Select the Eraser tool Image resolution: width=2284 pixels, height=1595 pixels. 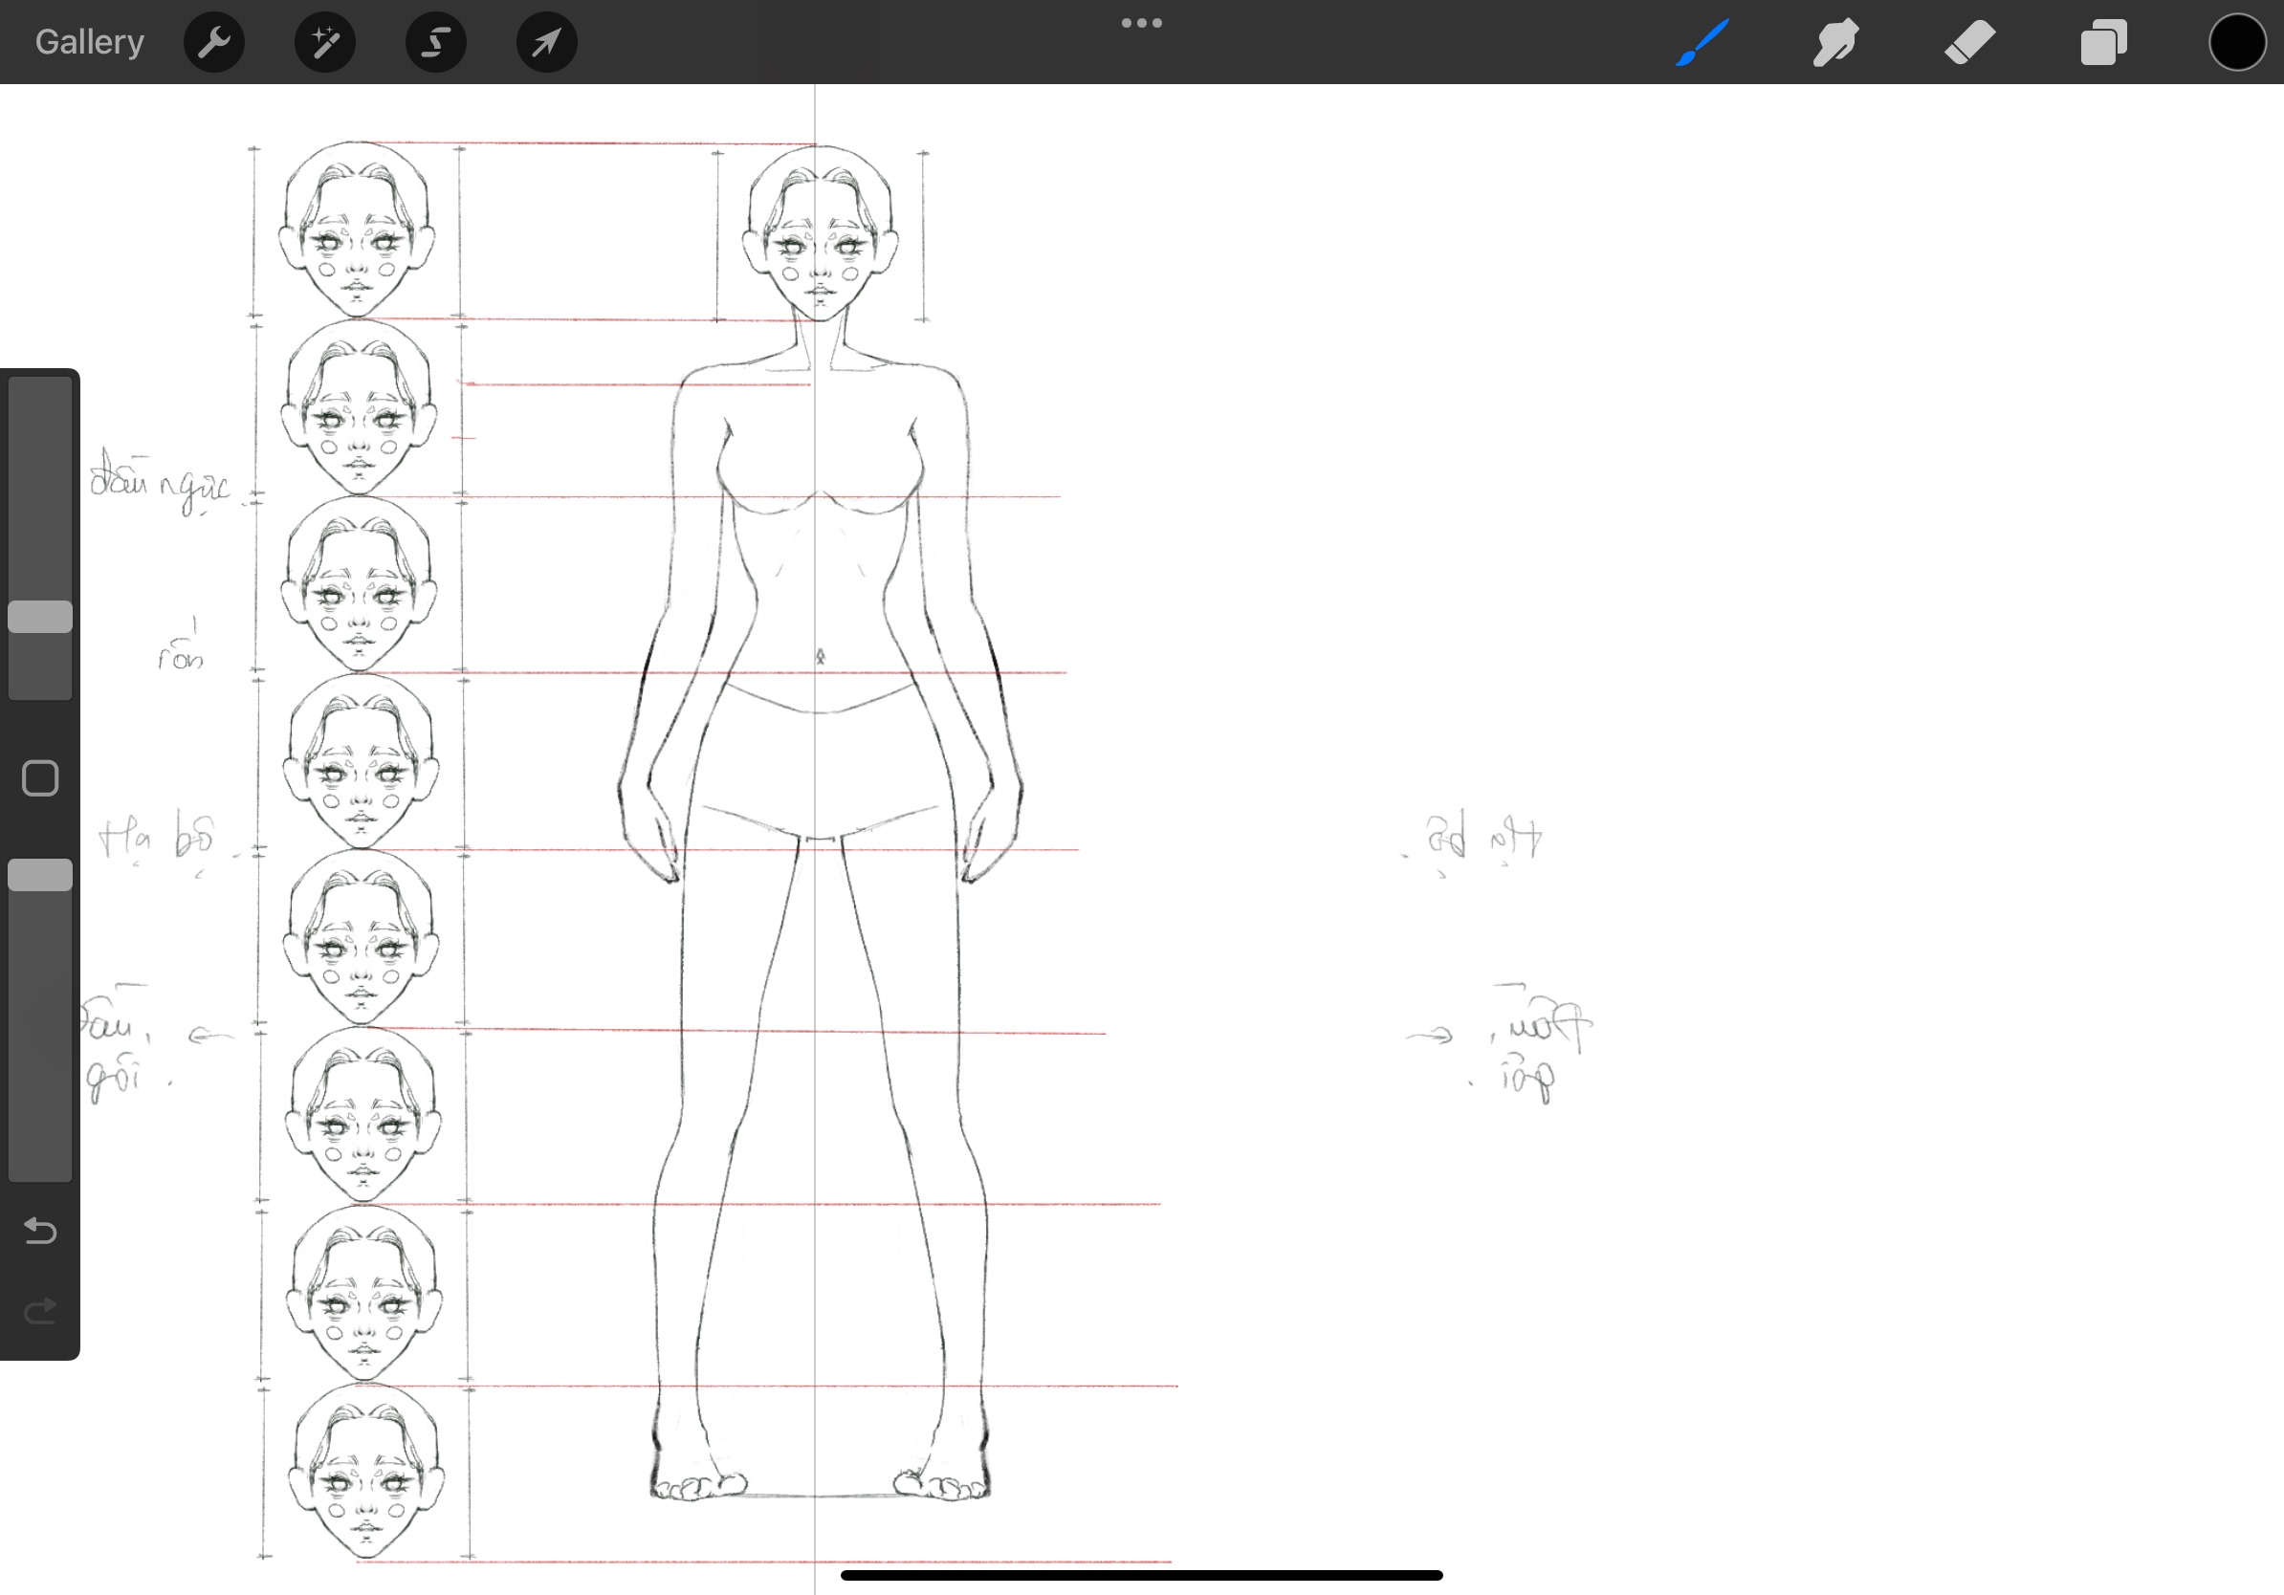tap(1969, 42)
